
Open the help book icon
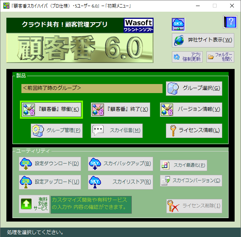(230, 22)
